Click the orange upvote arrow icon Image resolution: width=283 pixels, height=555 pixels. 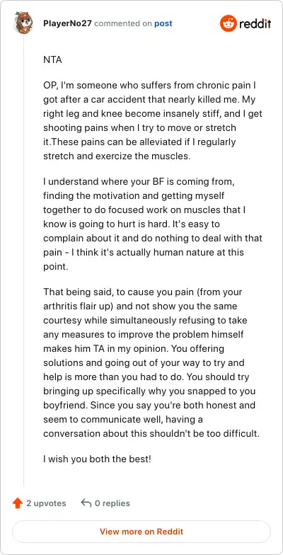[x=17, y=503]
